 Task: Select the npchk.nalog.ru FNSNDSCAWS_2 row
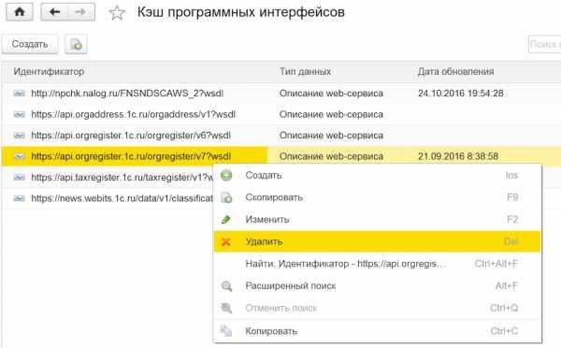[x=281, y=94]
